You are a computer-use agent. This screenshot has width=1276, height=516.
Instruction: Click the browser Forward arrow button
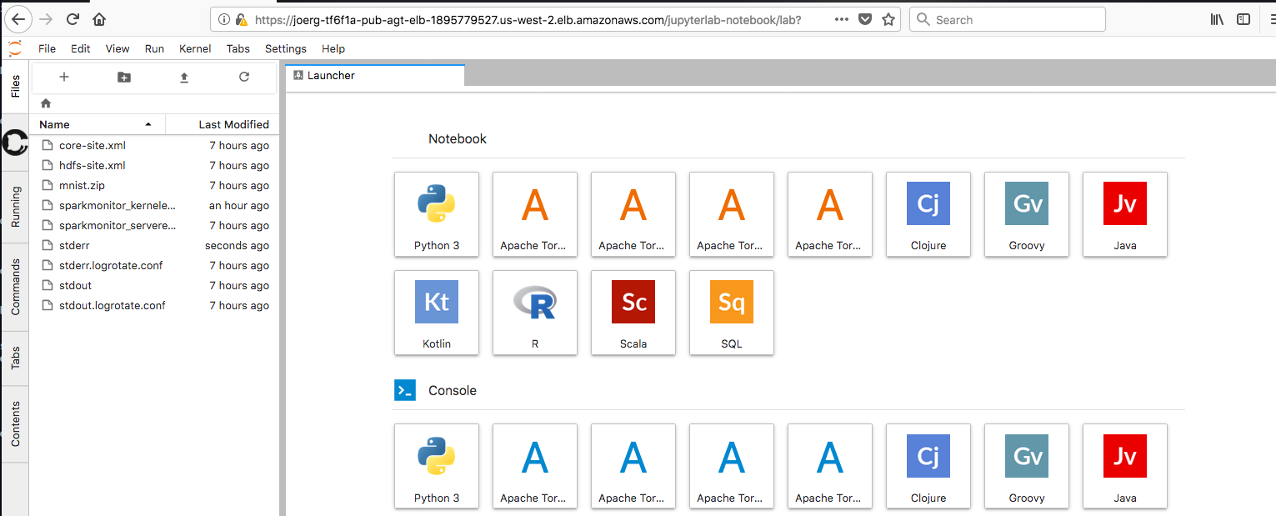tap(46, 19)
